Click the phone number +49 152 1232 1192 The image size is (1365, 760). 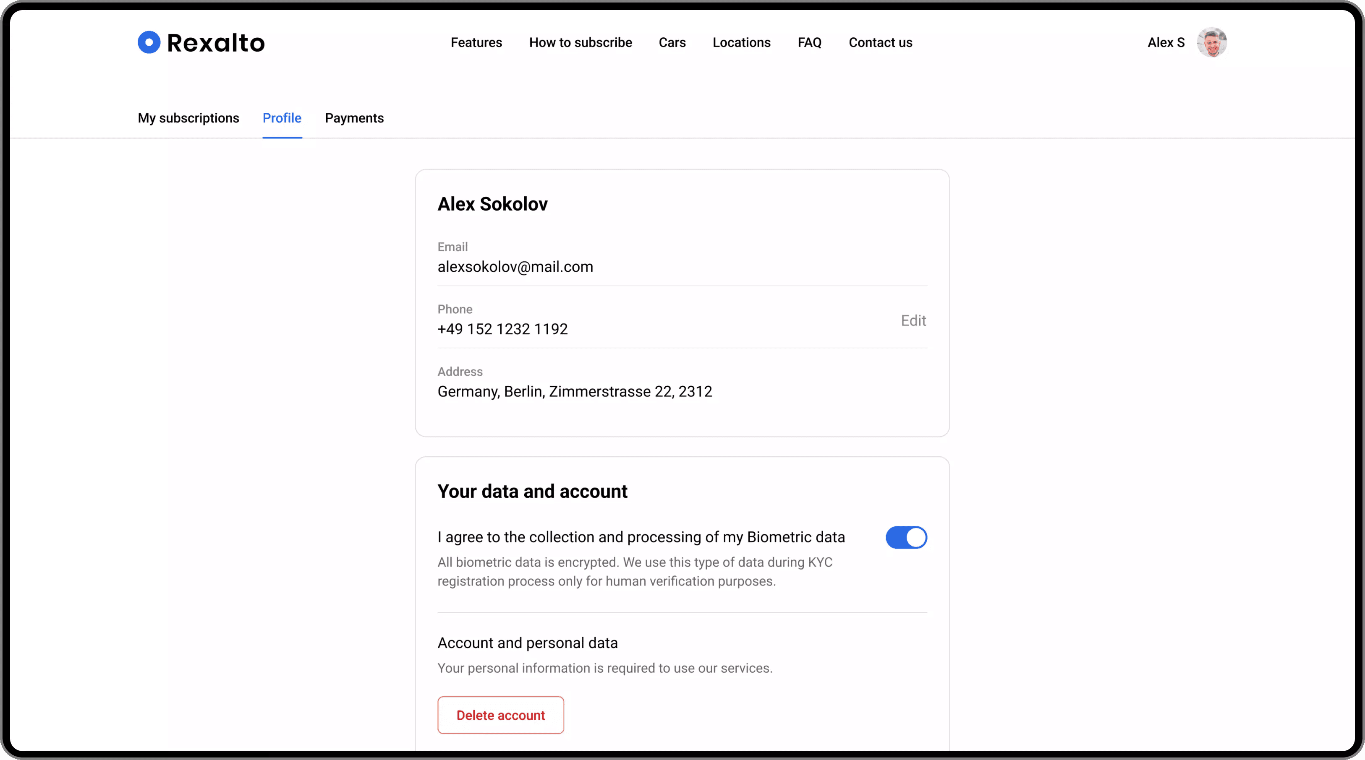pos(502,329)
